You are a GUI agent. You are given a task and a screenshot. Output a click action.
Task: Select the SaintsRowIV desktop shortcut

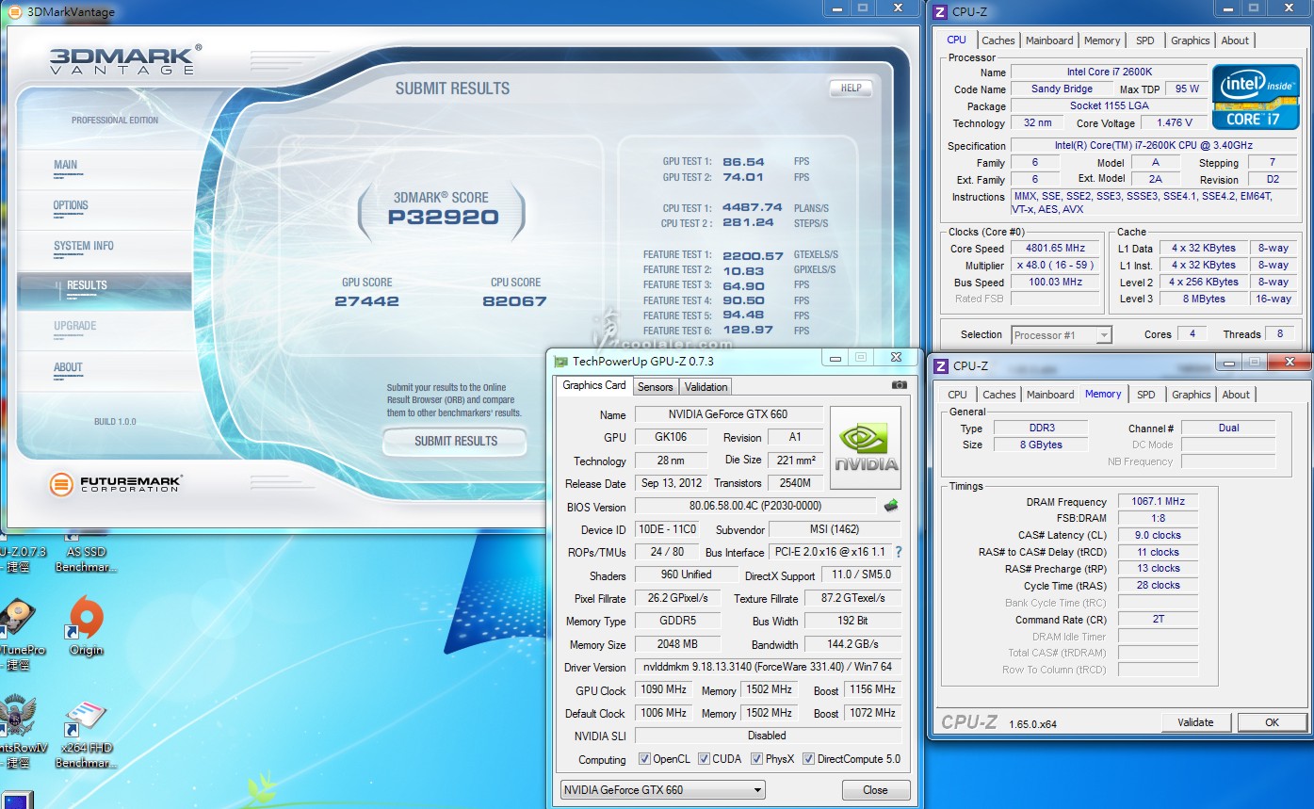(x=17, y=733)
